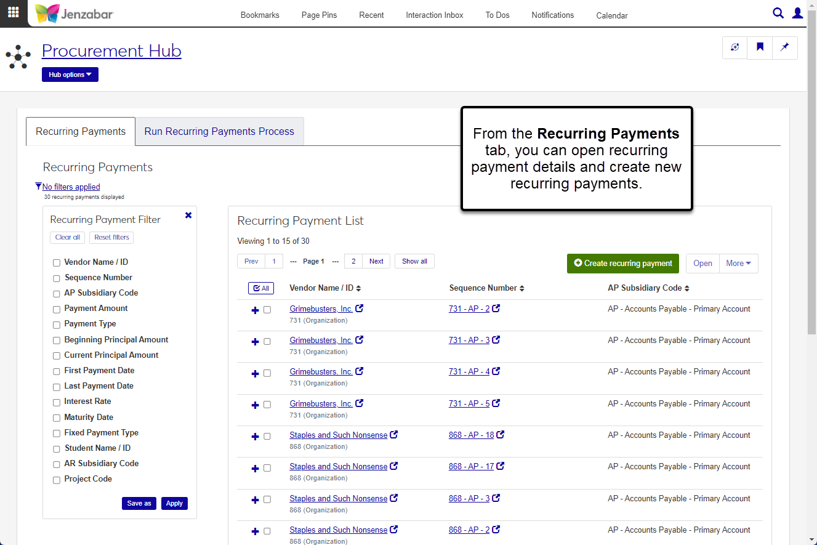Pin this page with pushpin icon
Viewport: 817px width, 545px height.
pos(784,47)
